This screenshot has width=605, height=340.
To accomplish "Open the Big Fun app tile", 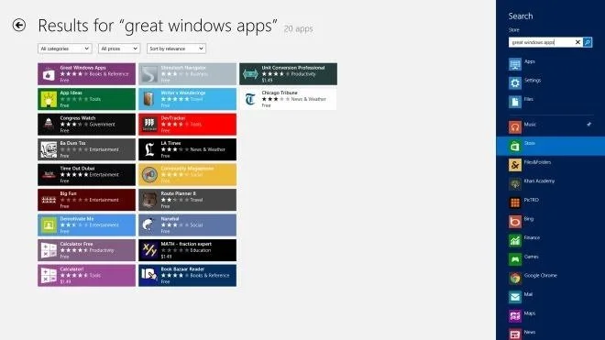I will 87,200.
